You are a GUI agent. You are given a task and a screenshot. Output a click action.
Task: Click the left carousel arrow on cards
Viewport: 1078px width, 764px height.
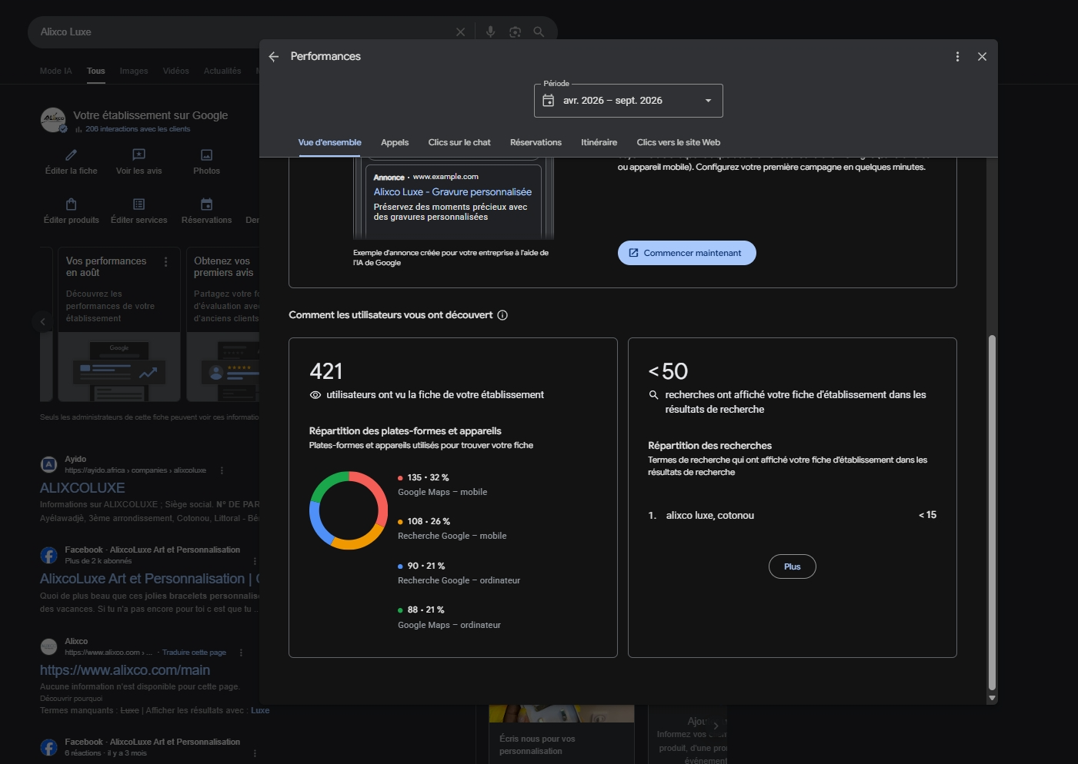pyautogui.click(x=43, y=321)
